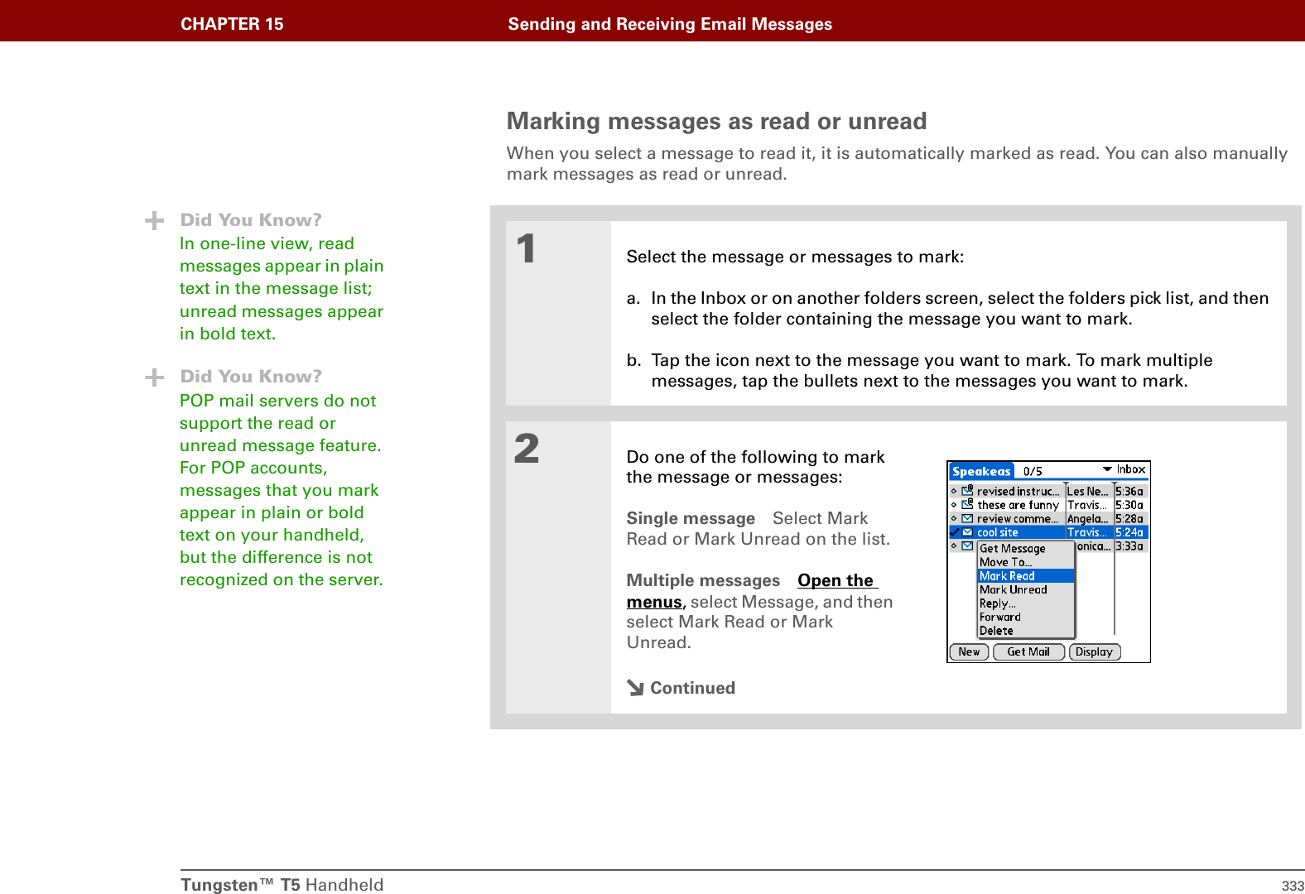Uncheck the checkmark beside 'cool site'
This screenshot has width=1305, height=894.
tap(955, 531)
